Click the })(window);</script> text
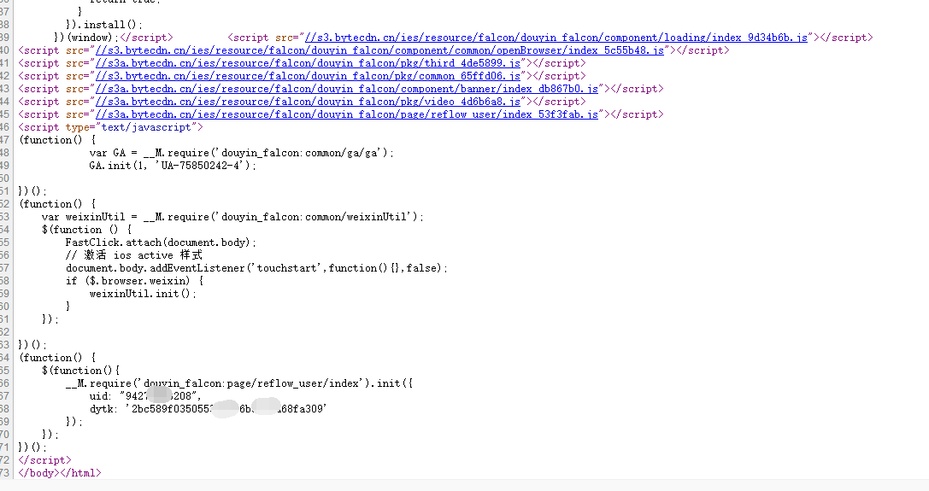 point(113,38)
